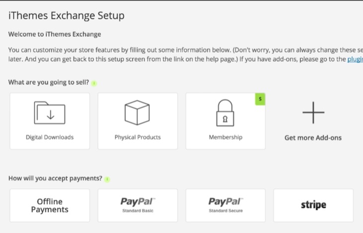
Task: Select the Membership label
Action: pyautogui.click(x=225, y=137)
